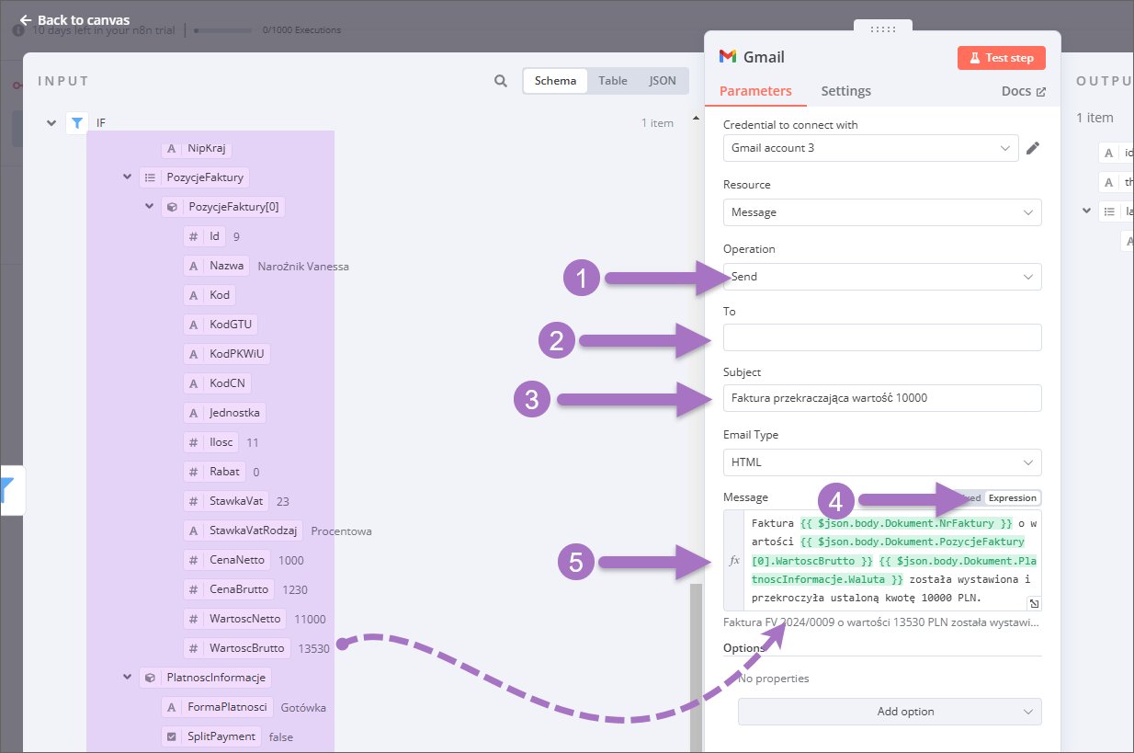Select the Parameters tab
This screenshot has width=1134, height=753.
click(755, 91)
